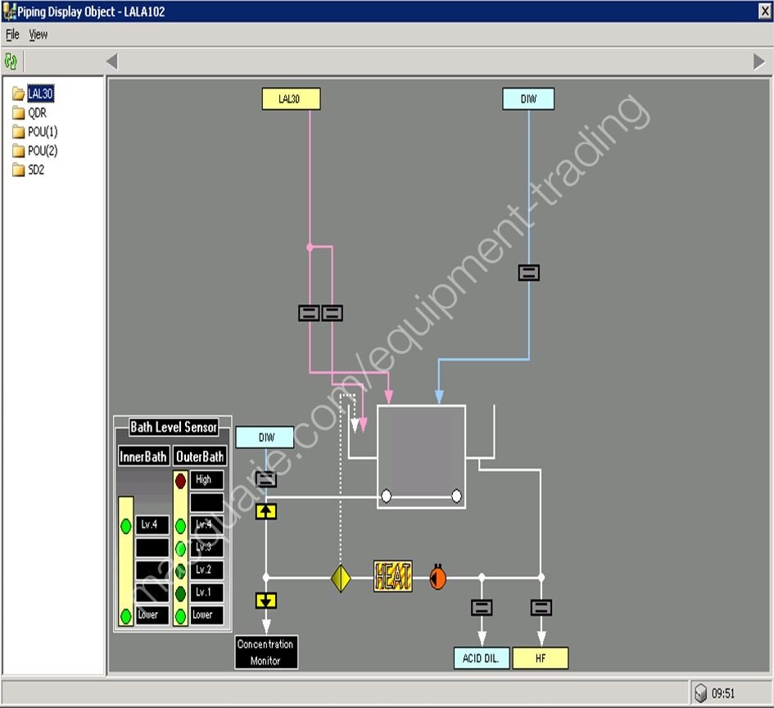This screenshot has height=708, width=774.
Task: Click the Concentration Monitor box
Action: pos(266,652)
